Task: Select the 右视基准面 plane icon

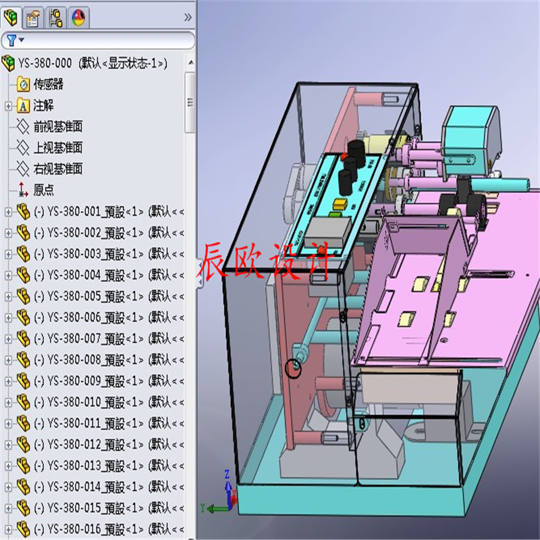Action: tap(23, 169)
